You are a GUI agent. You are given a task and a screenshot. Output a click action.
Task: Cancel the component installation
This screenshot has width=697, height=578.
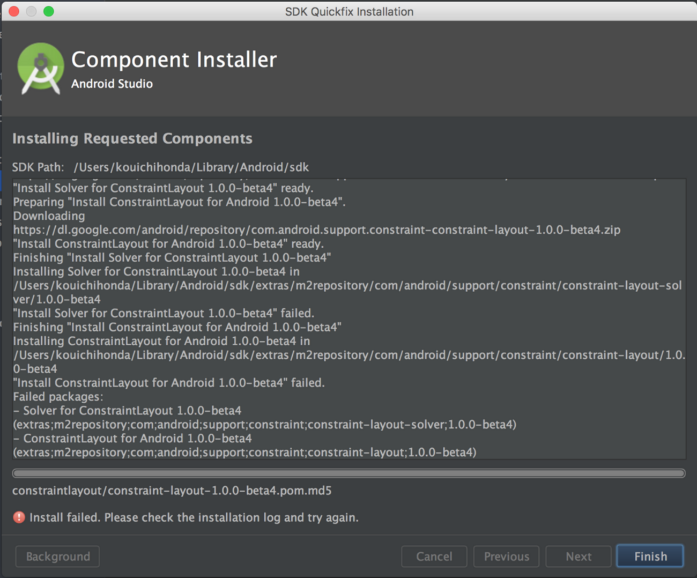[434, 557]
